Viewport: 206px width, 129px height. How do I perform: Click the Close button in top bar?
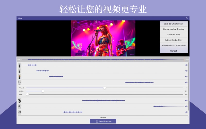point(20,18)
